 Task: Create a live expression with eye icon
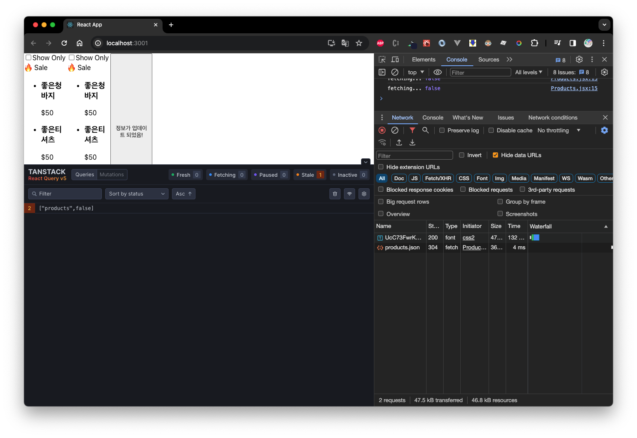click(x=438, y=72)
